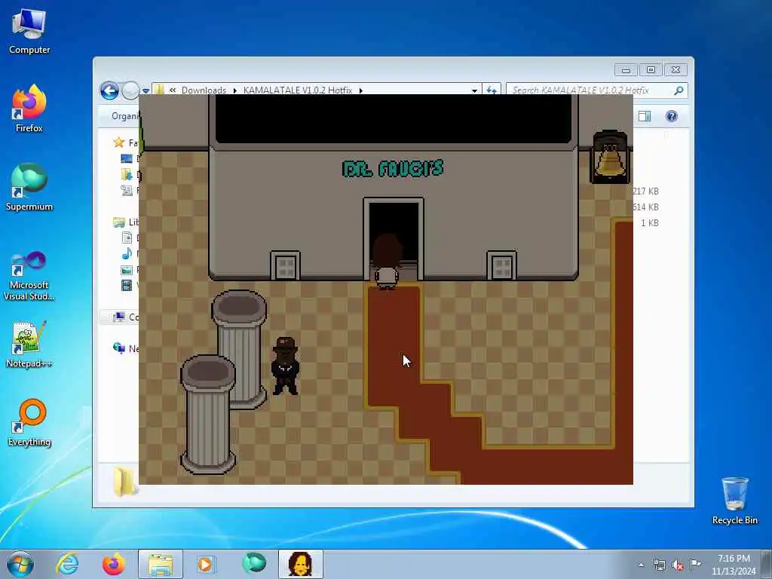The height and width of the screenshot is (579, 772).
Task: Launch Firefox from the taskbar
Action: (x=114, y=564)
